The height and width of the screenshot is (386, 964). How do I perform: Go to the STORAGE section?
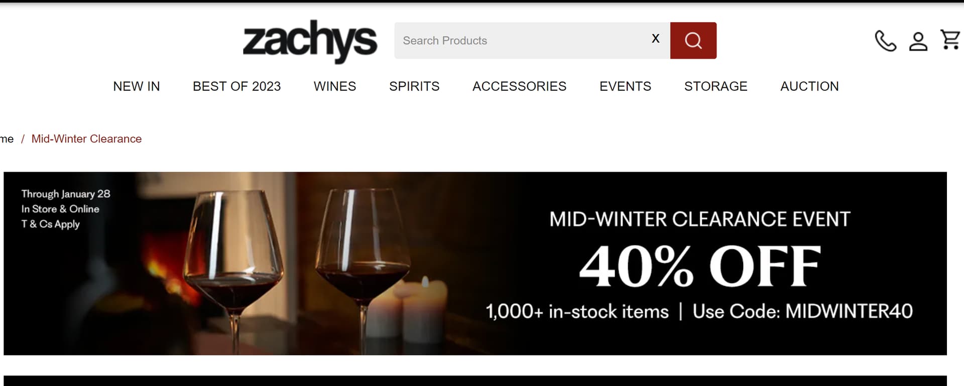coord(715,86)
